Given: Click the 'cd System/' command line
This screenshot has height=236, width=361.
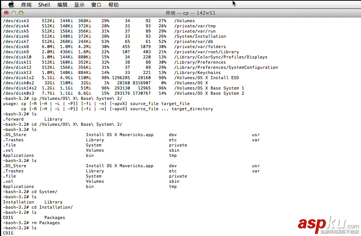Looking at the screenshot, I should [x=30, y=192].
